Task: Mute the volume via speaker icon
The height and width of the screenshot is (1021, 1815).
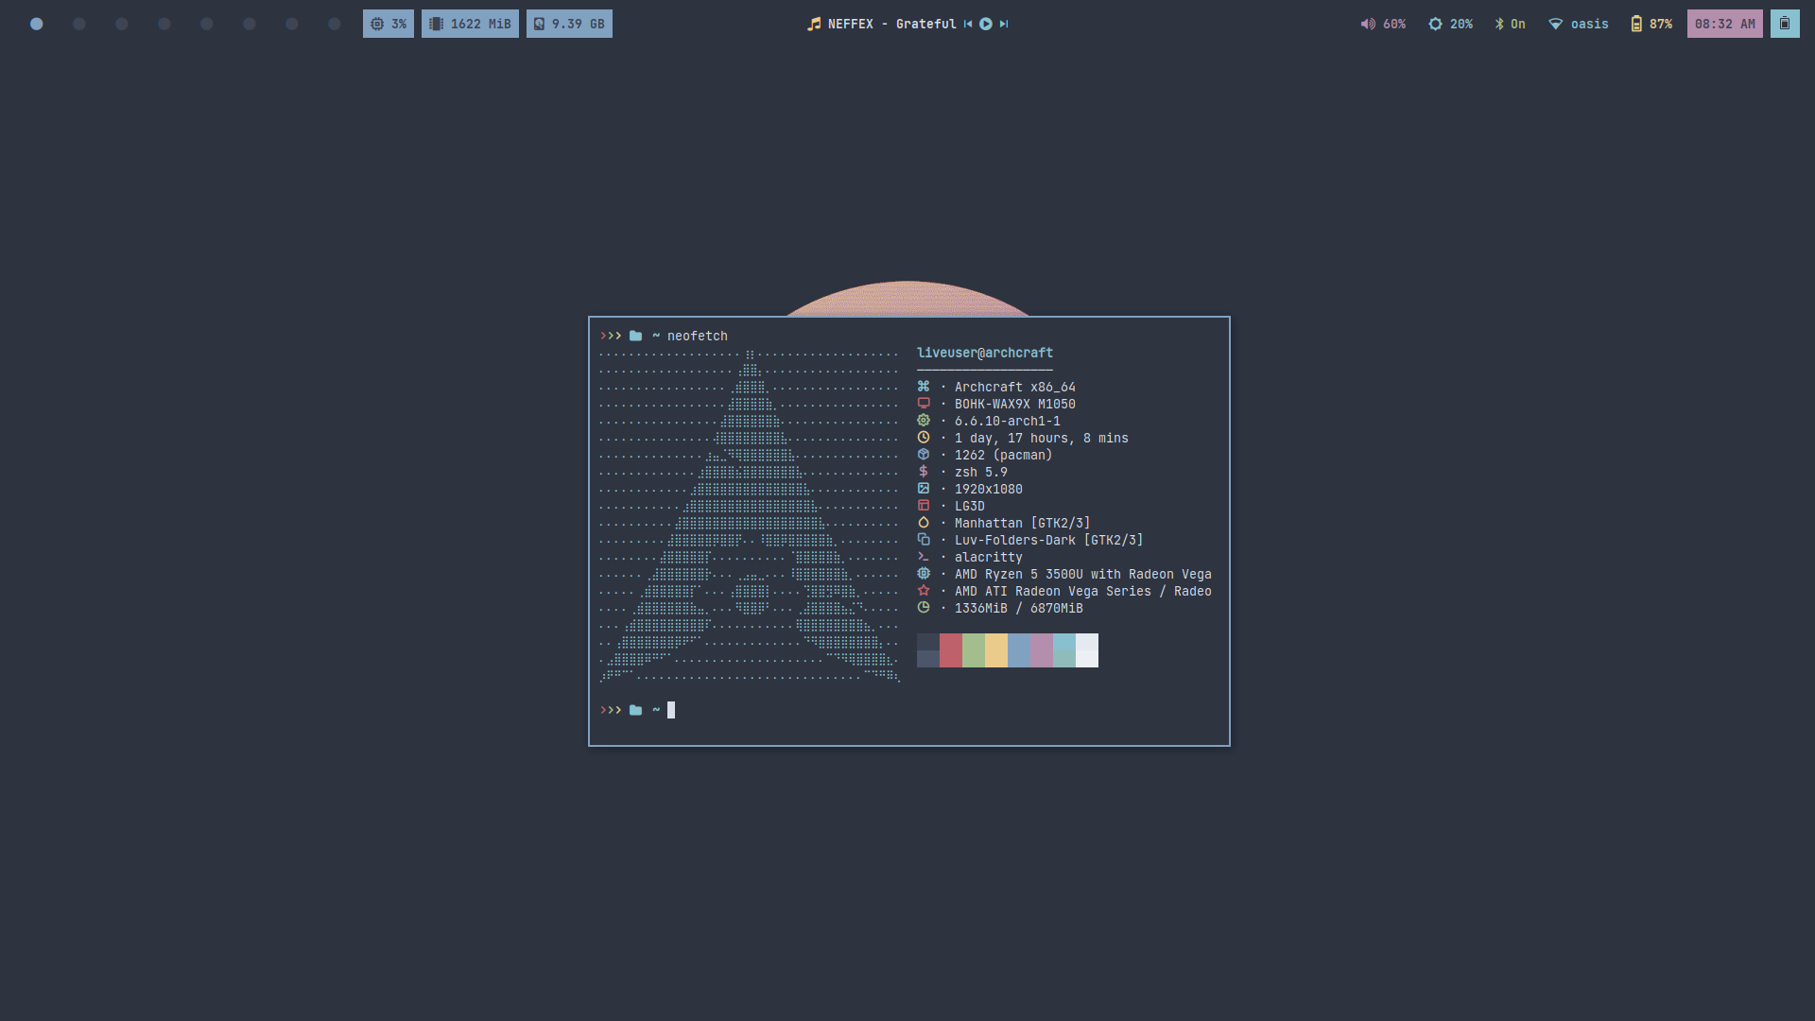Action: pos(1368,24)
